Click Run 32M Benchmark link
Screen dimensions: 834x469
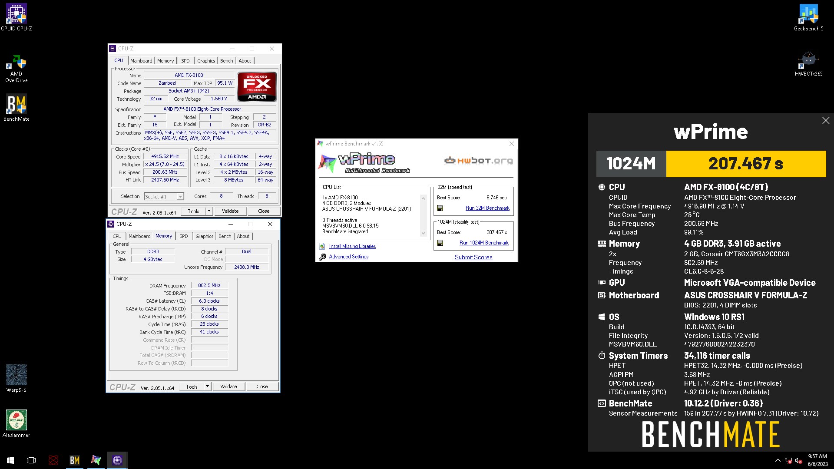pos(487,208)
